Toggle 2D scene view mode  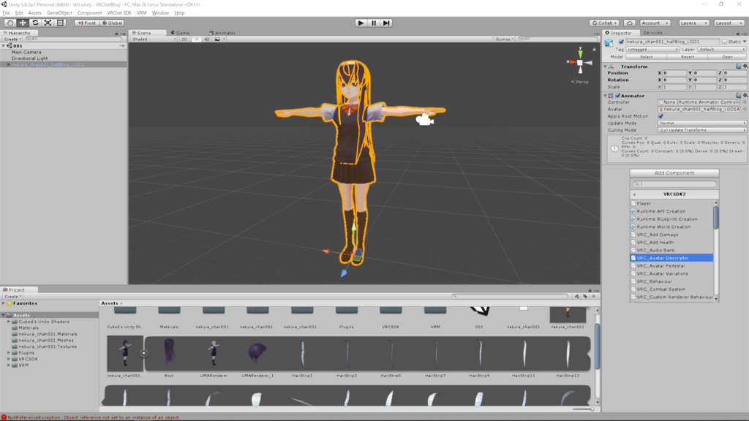[x=184, y=39]
